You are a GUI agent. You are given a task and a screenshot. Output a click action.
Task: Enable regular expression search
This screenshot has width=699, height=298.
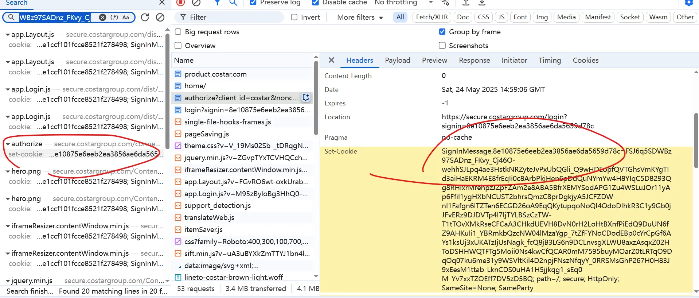[114, 17]
